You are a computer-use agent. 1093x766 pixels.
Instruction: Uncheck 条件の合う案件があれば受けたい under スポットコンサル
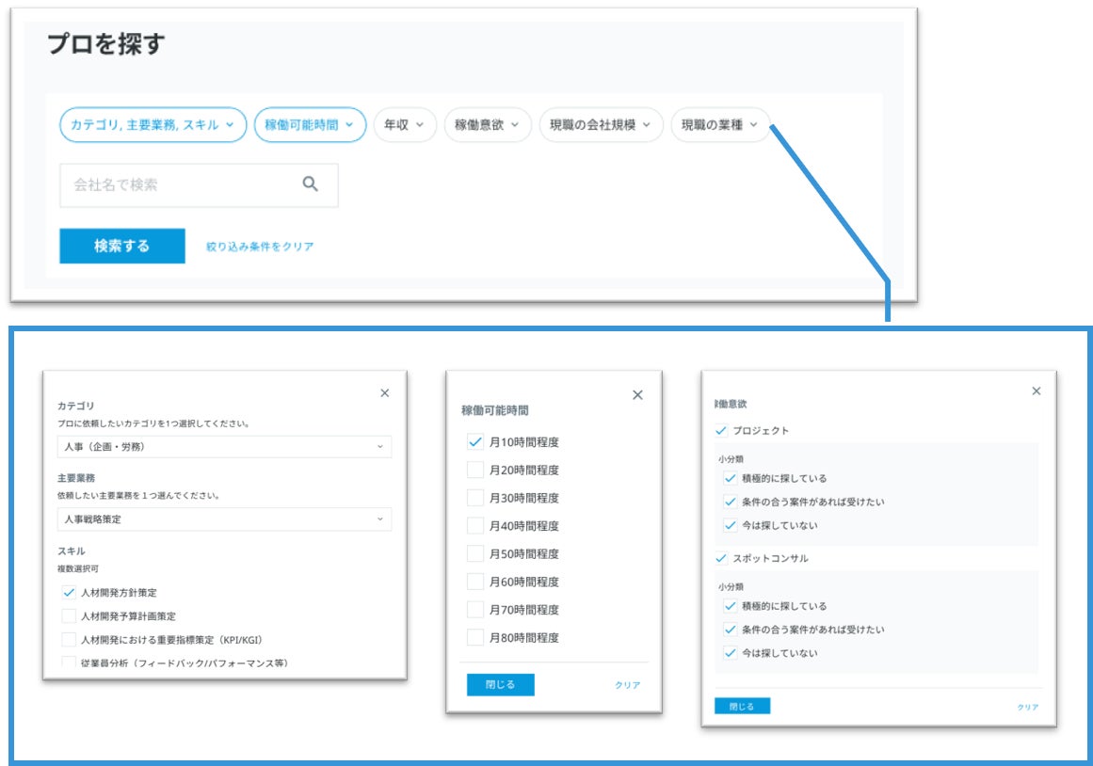point(730,630)
